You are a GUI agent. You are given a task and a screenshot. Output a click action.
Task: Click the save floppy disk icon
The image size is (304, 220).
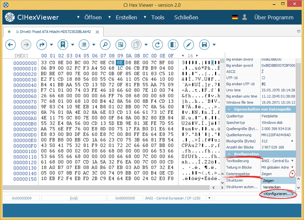[x=204, y=45]
